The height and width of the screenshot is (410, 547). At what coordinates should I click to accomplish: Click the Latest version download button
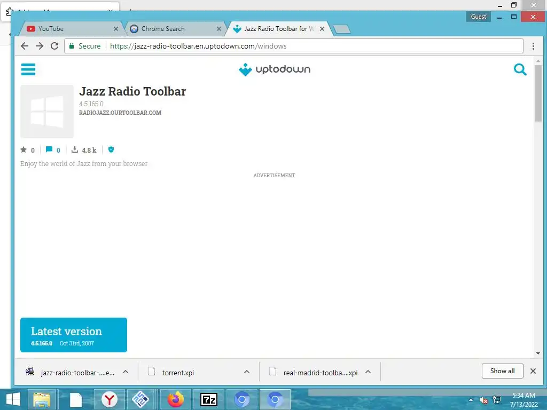click(x=74, y=335)
